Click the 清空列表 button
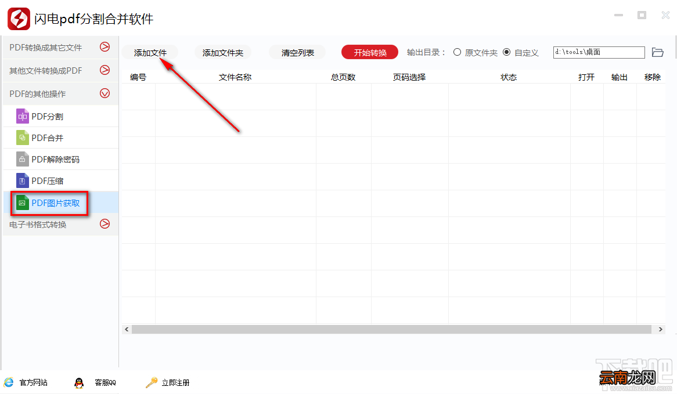The image size is (677, 394). click(x=297, y=53)
